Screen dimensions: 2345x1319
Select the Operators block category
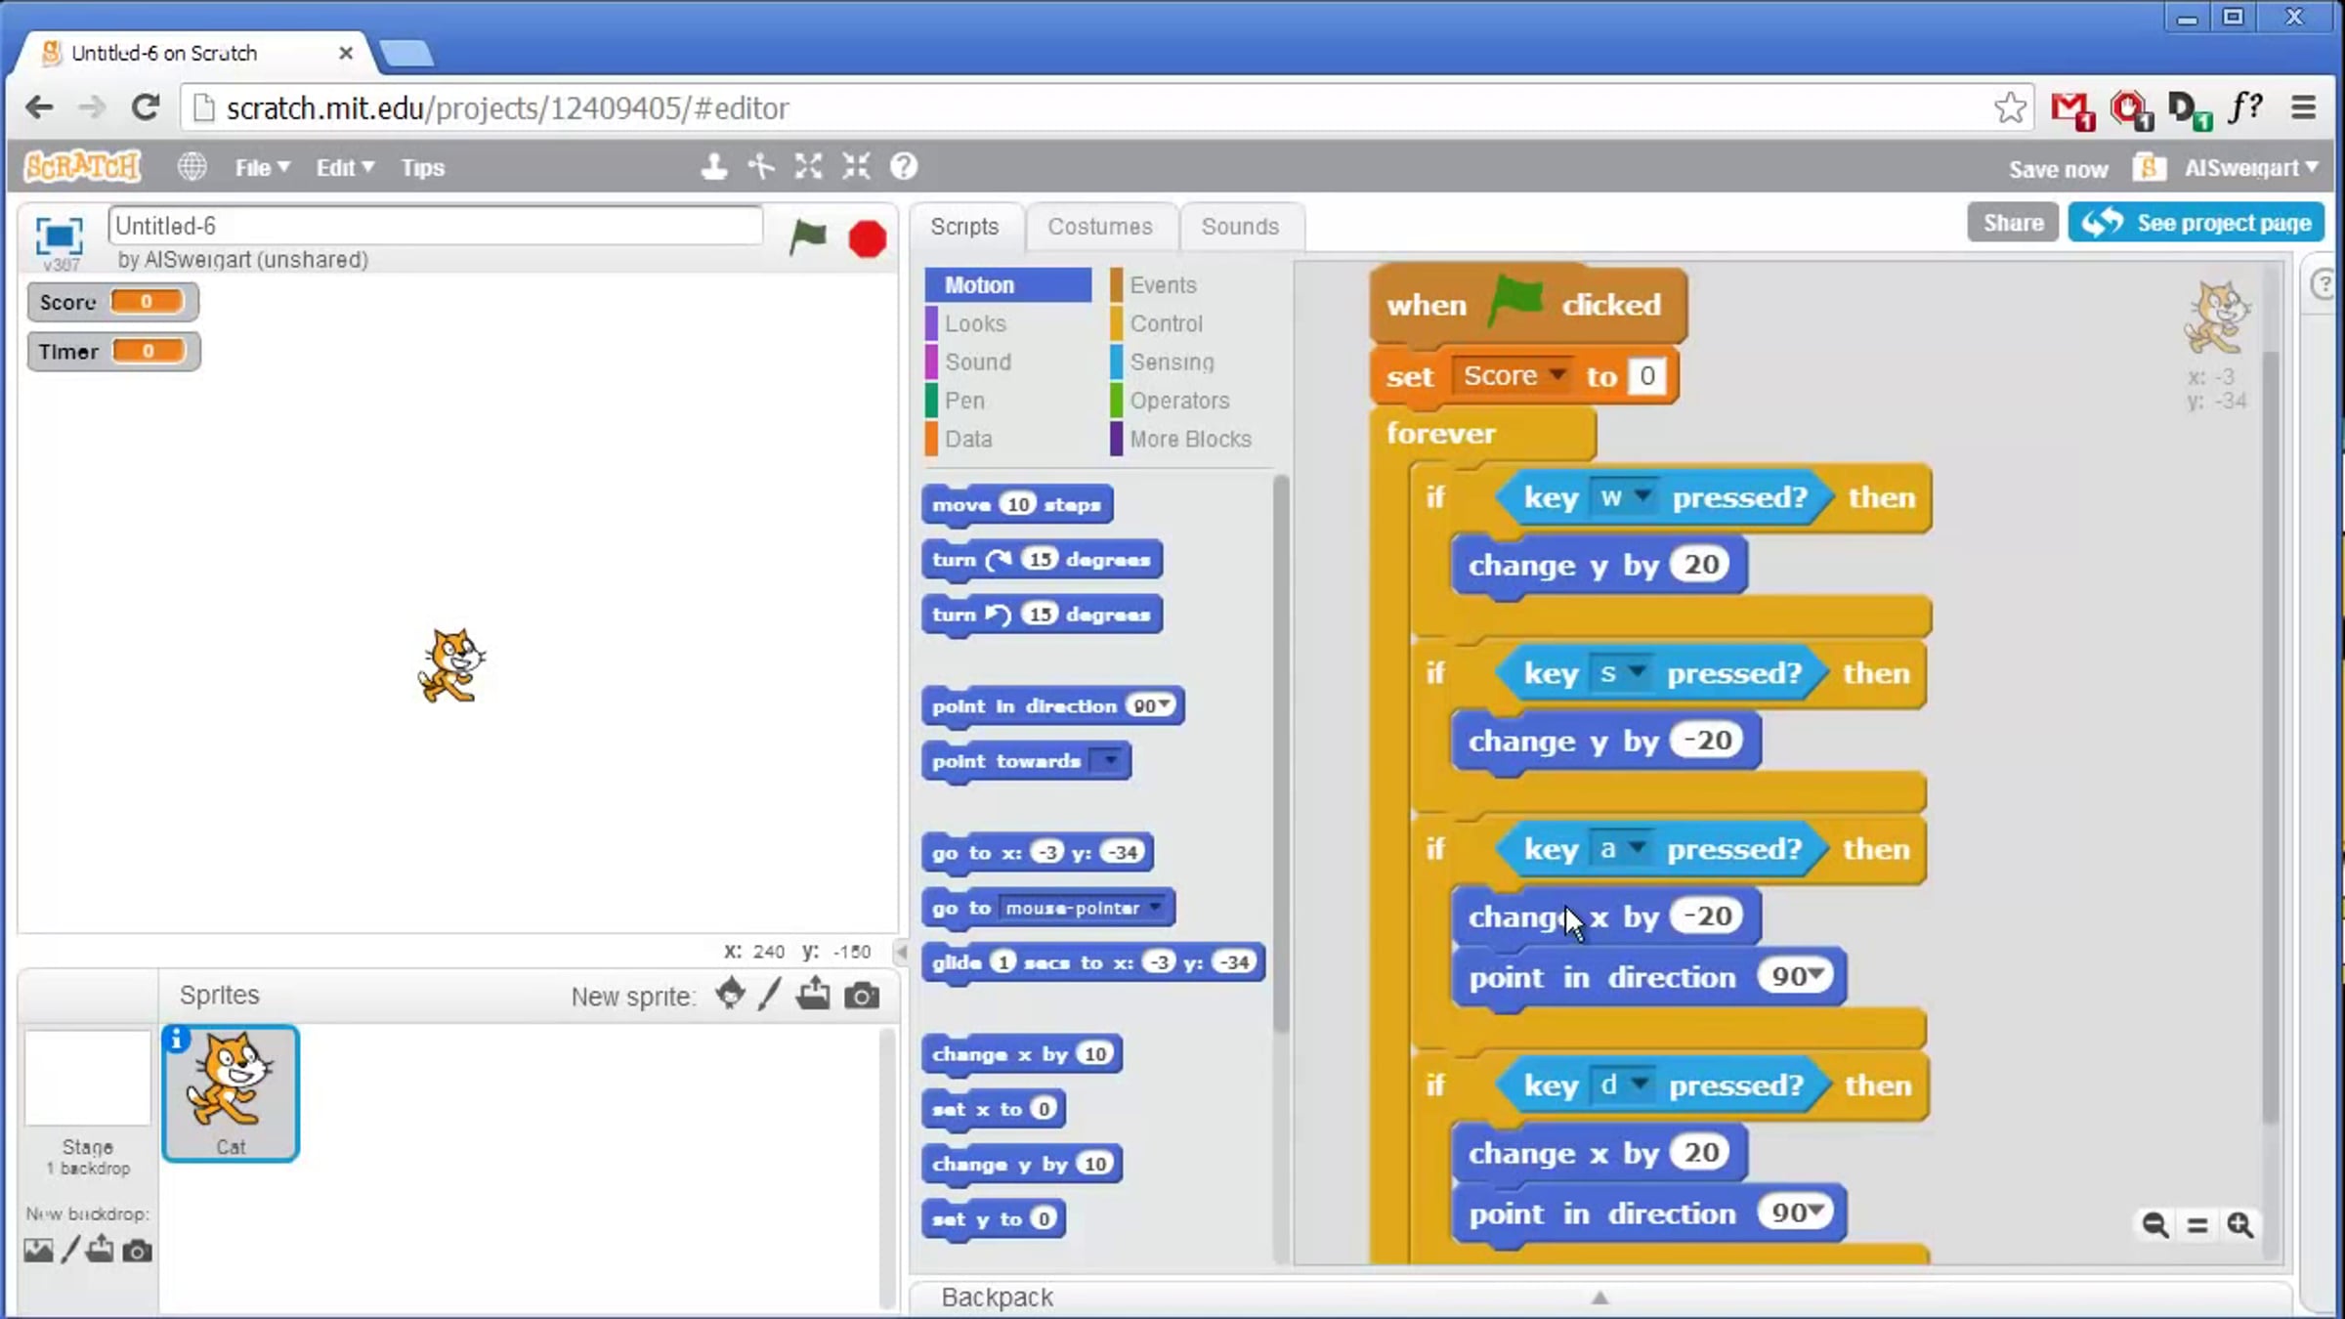tap(1193, 401)
